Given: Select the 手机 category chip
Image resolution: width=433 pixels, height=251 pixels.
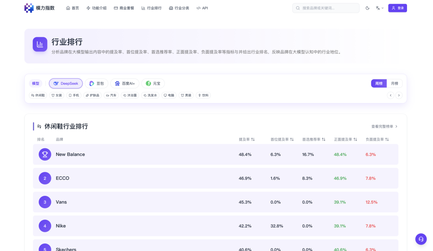Looking at the screenshot, I should coord(74,95).
